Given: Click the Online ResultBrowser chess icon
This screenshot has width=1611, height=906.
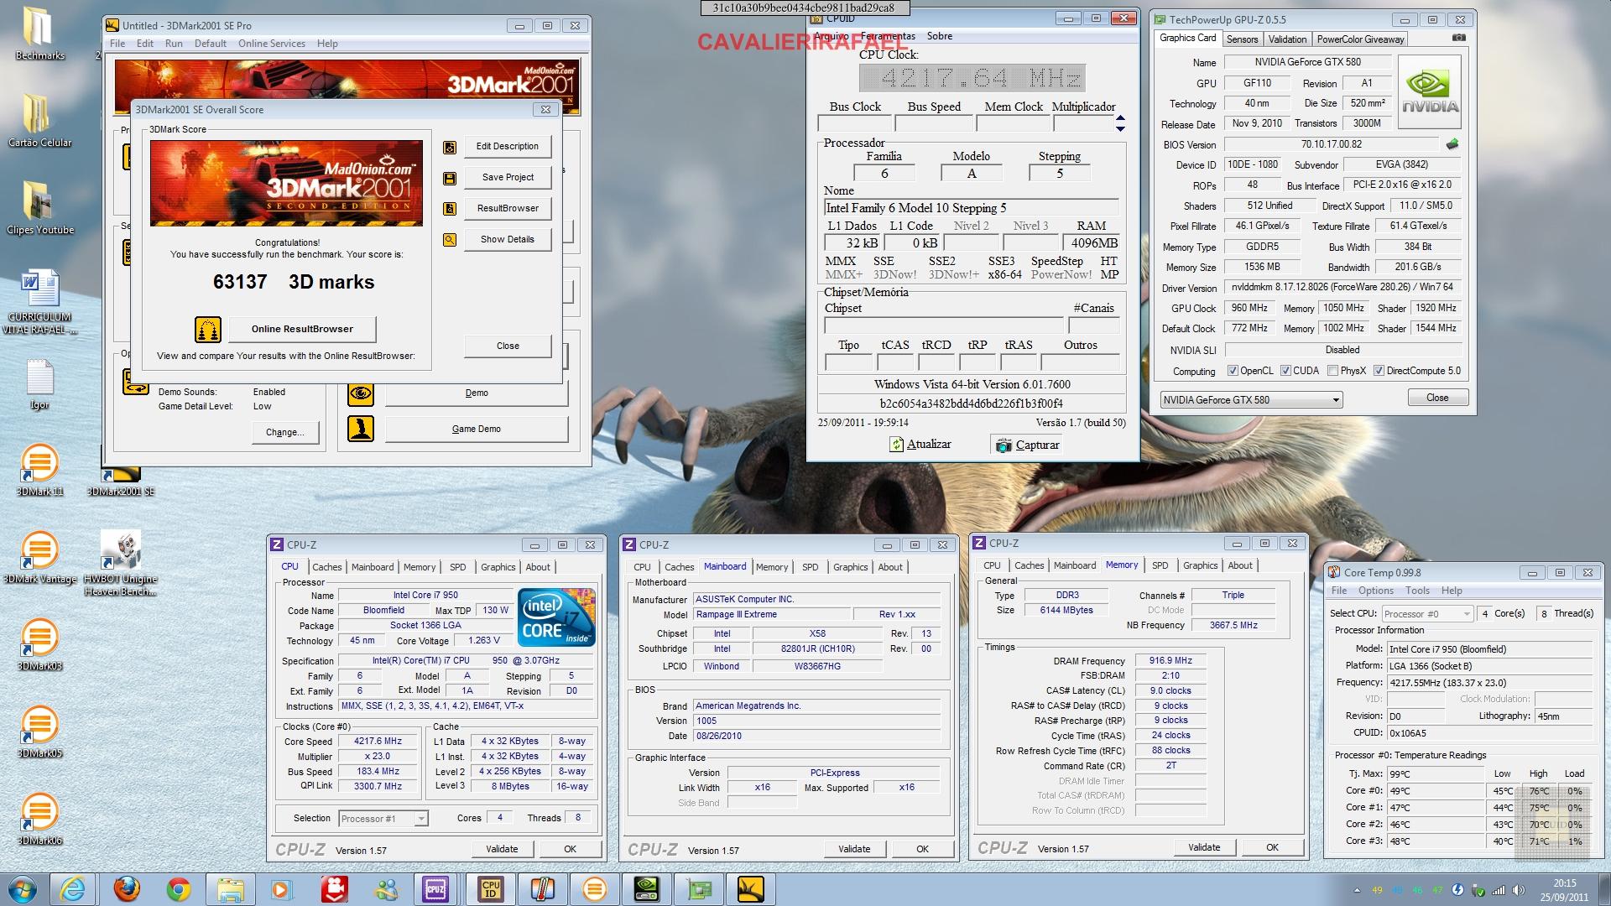Looking at the screenshot, I should click(x=208, y=329).
